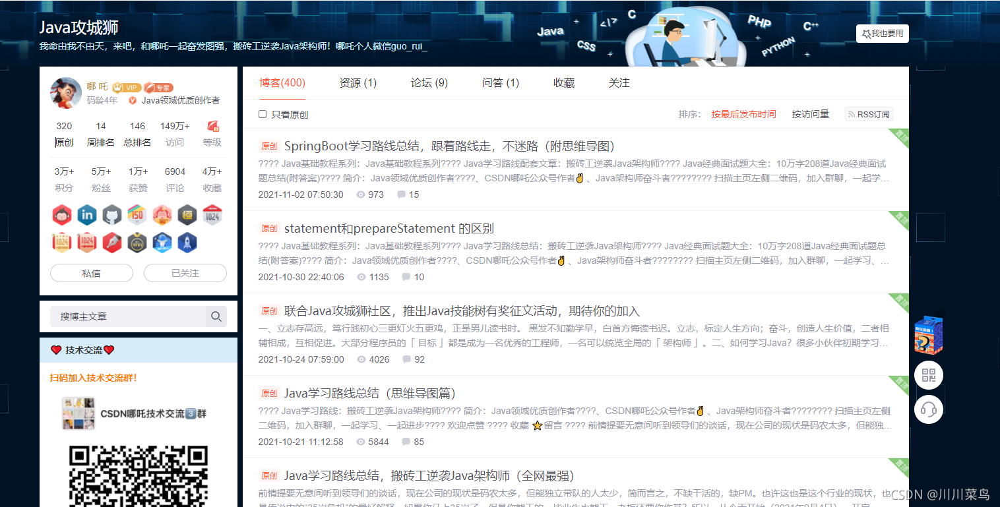Click the comment icon beside 85

tap(406, 442)
